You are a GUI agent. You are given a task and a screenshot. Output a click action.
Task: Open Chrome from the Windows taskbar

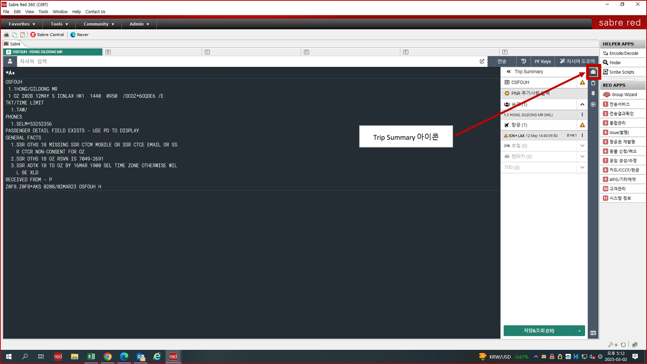point(108,357)
